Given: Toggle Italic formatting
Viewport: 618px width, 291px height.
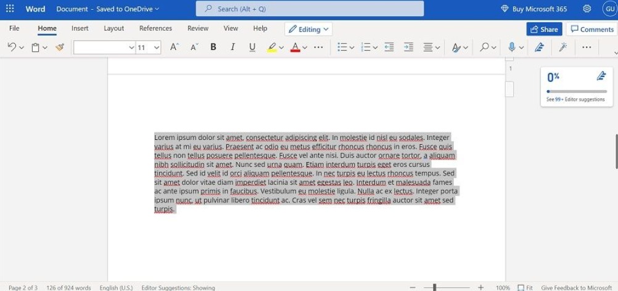Looking at the screenshot, I should (x=233, y=47).
